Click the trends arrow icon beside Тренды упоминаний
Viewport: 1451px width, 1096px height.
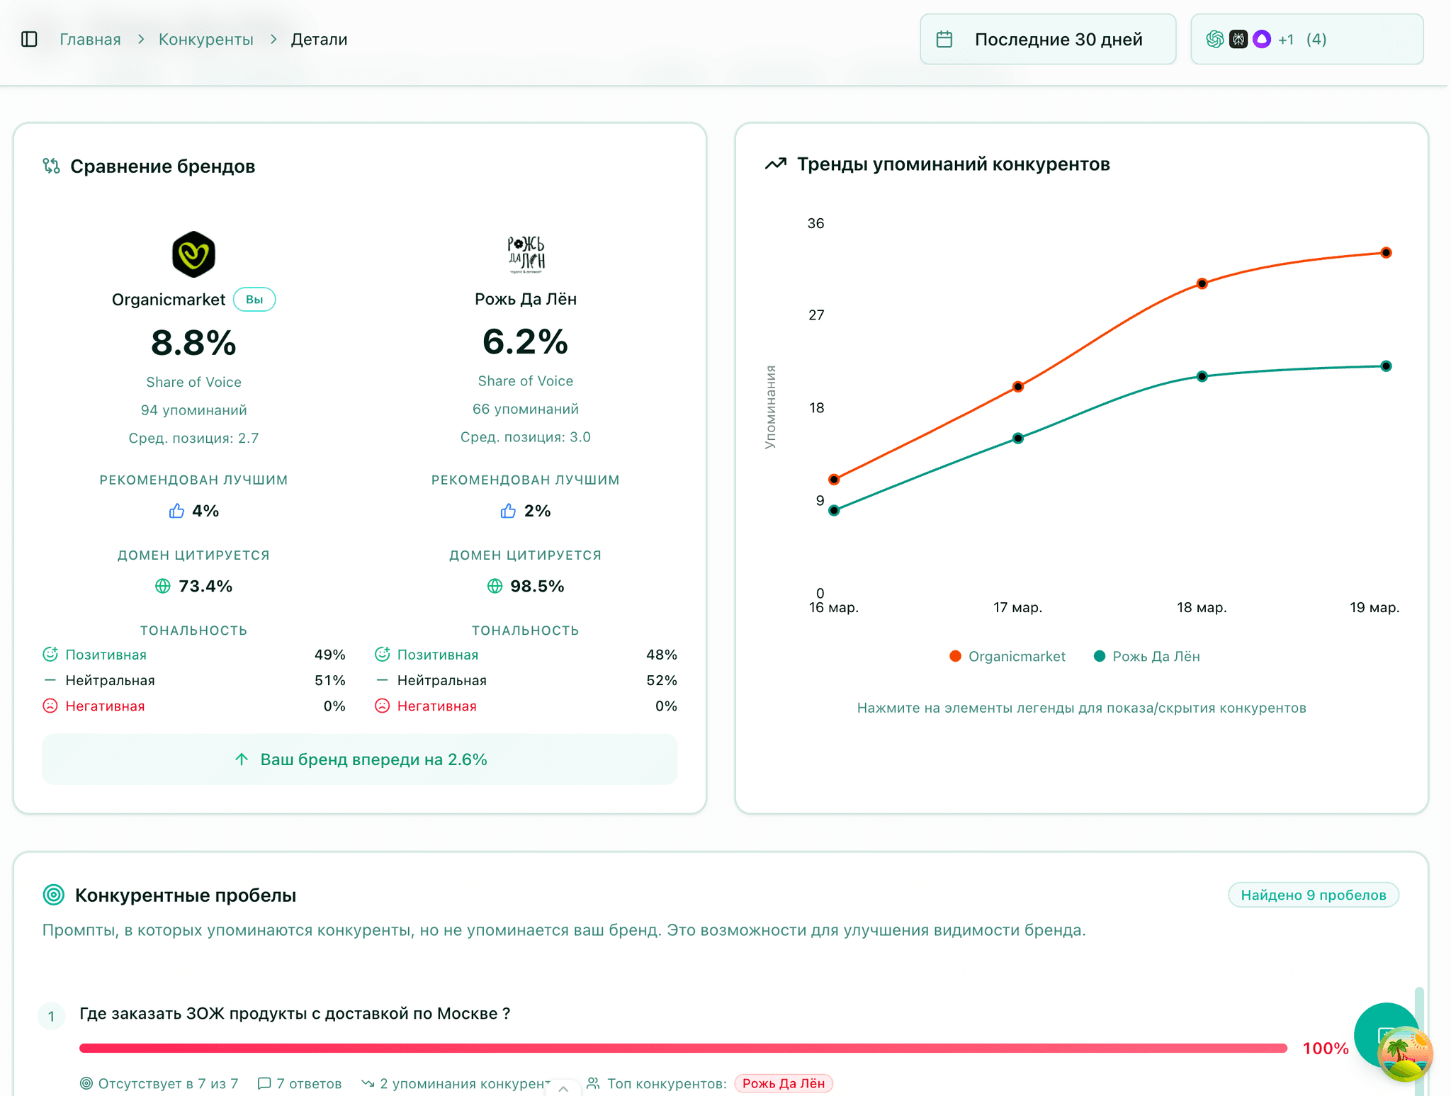click(x=776, y=164)
